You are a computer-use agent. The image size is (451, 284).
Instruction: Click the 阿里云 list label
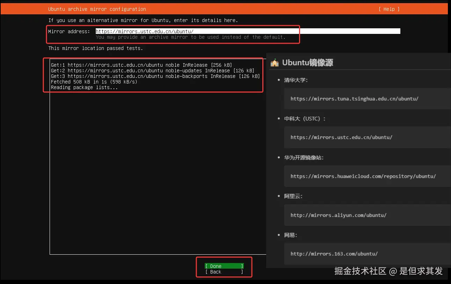tap(293, 196)
